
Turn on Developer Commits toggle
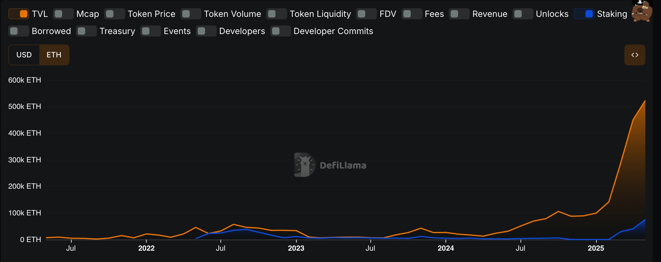(x=280, y=31)
